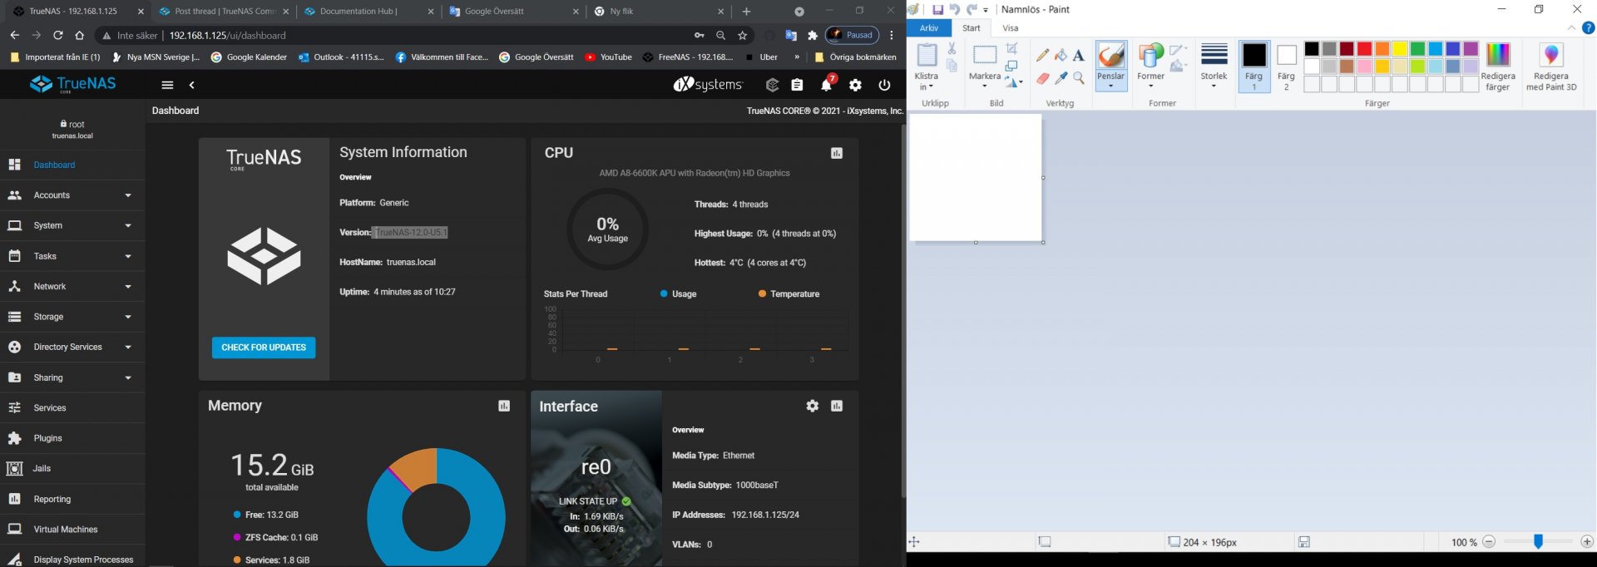This screenshot has height=567, width=1597.
Task: Click the saved passwords key icon
Action: tap(700, 36)
